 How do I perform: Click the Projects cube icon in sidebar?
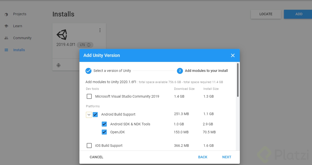[x=7, y=14]
